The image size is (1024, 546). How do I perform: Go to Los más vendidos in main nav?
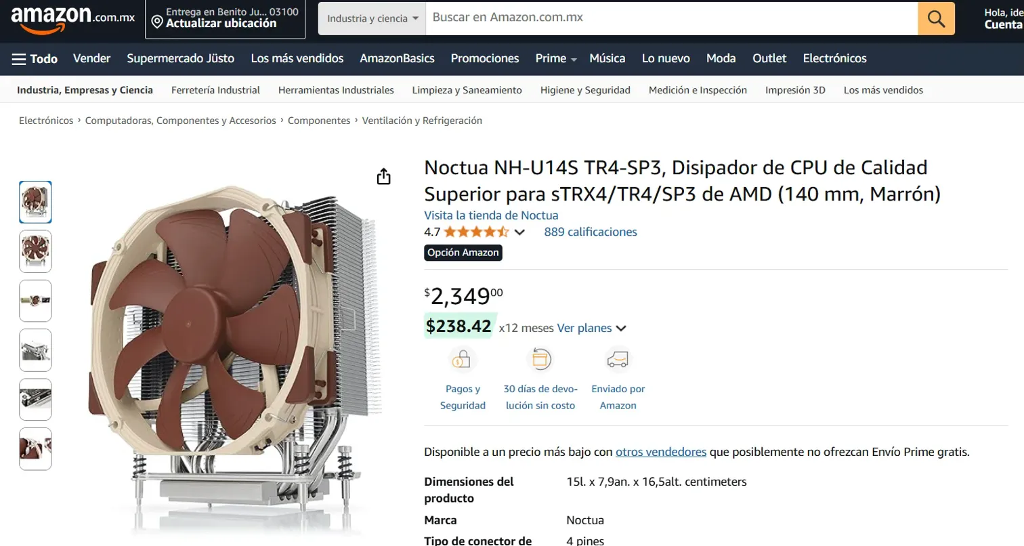(297, 58)
